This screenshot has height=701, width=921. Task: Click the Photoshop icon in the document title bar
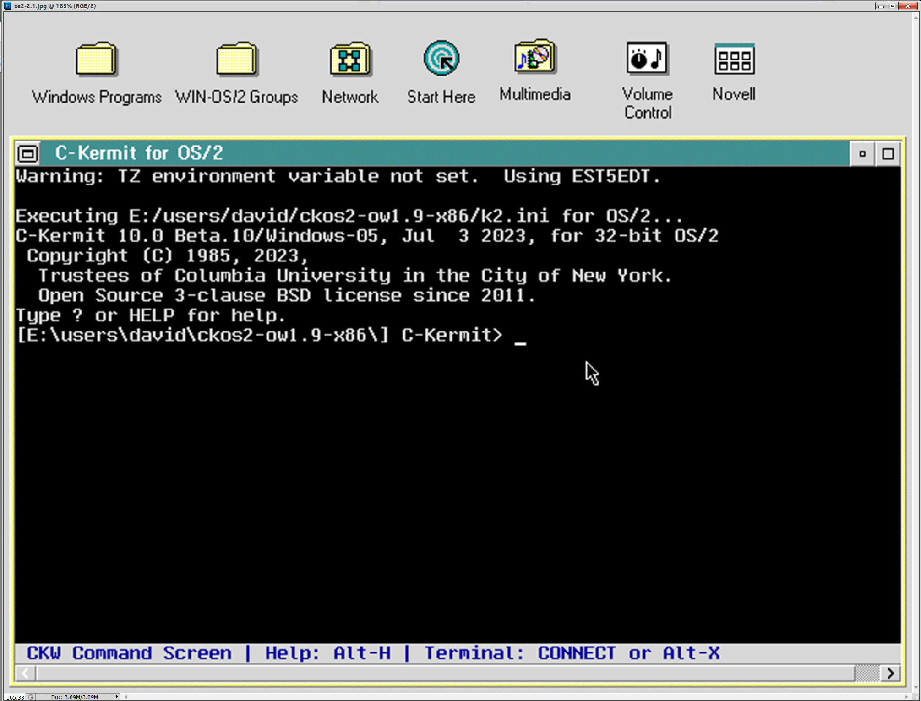click(8, 6)
